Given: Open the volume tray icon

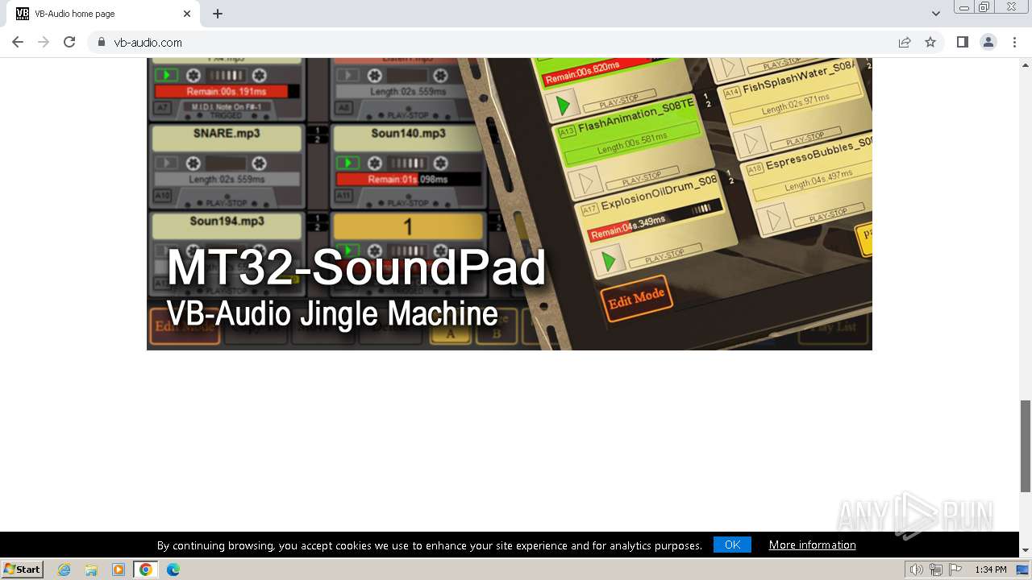Looking at the screenshot, I should [x=916, y=570].
